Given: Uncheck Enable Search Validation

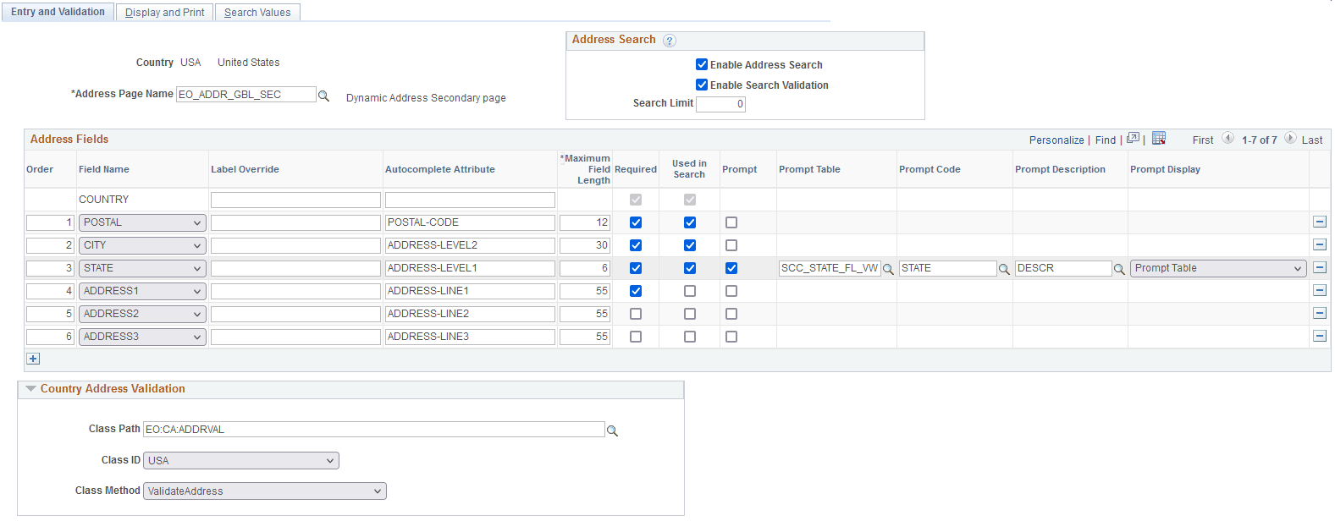Looking at the screenshot, I should (x=702, y=85).
